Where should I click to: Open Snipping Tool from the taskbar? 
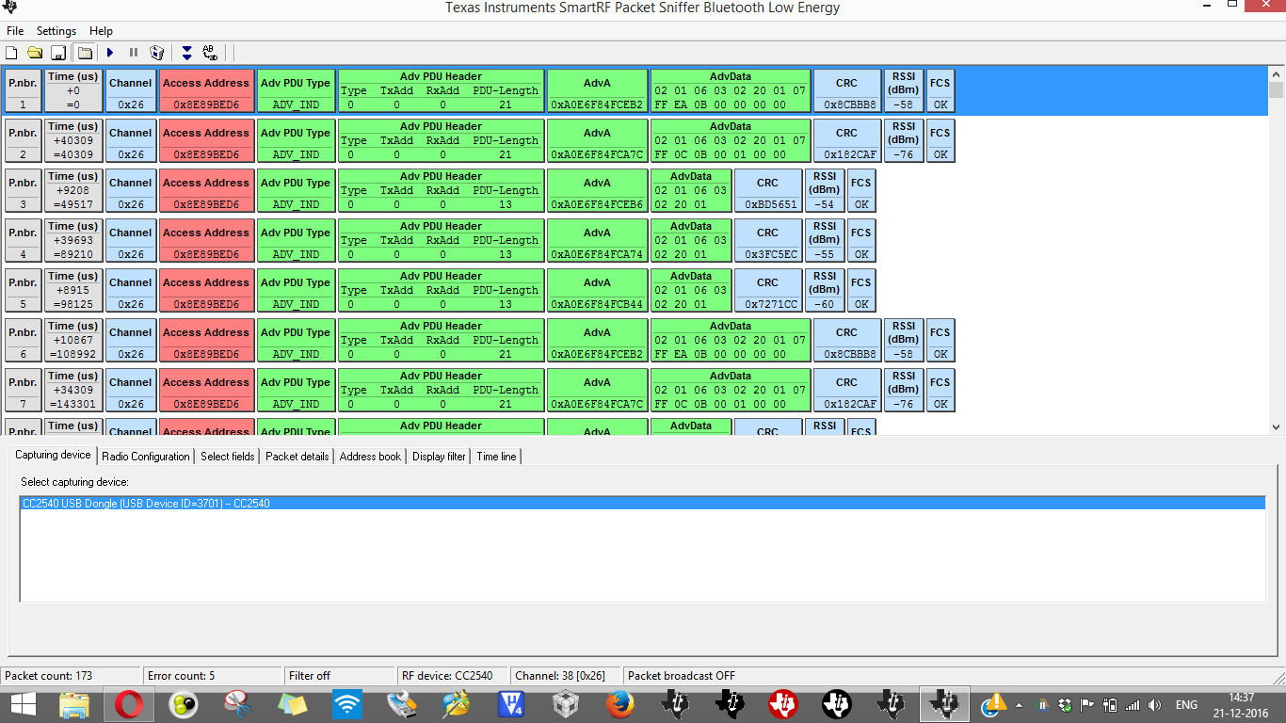(238, 704)
